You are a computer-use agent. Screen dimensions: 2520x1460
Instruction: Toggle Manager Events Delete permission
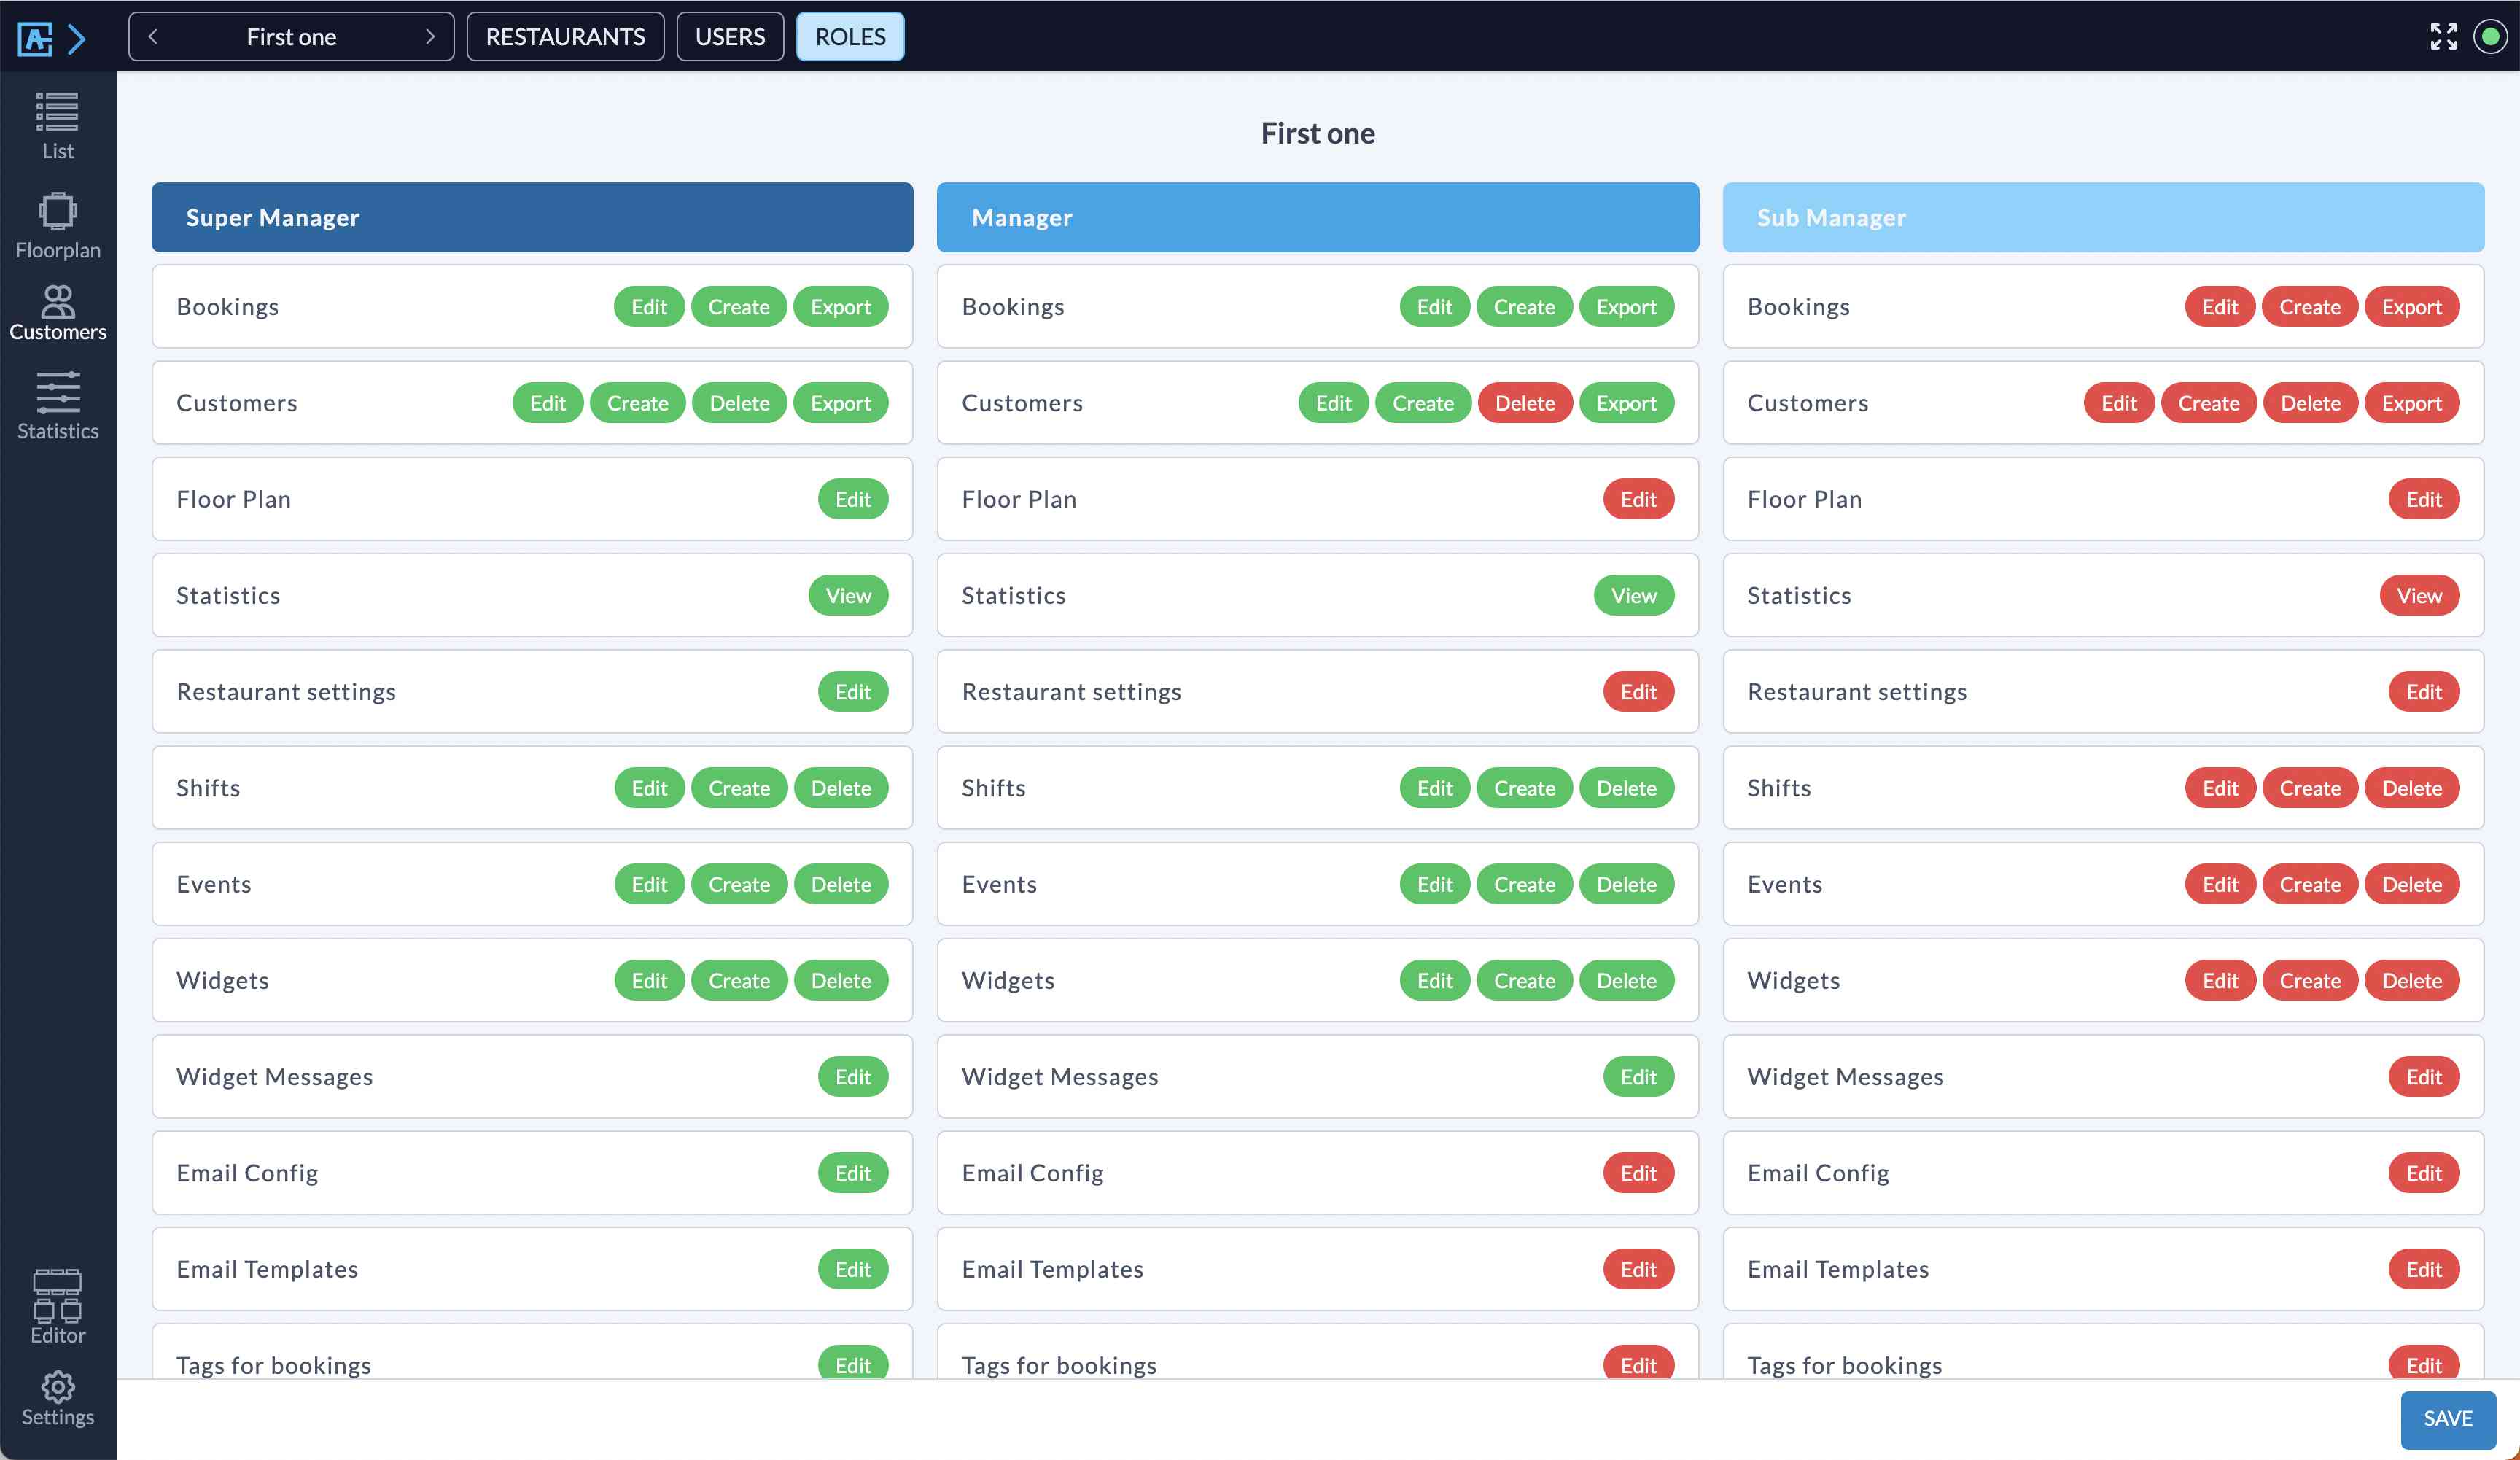(x=1626, y=884)
